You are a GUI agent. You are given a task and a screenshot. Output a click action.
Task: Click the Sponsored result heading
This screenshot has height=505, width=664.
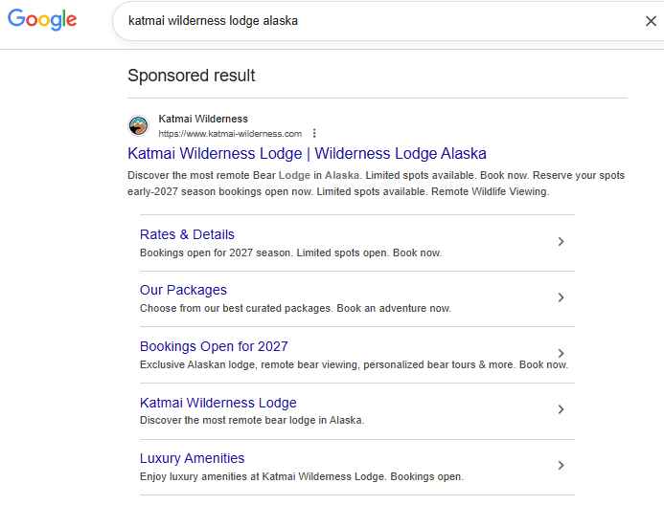click(x=192, y=76)
